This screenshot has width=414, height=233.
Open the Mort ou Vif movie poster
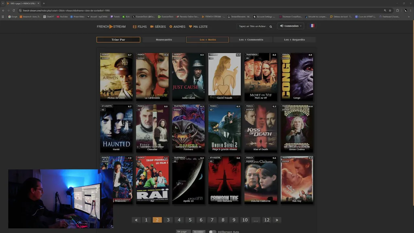click(x=261, y=77)
